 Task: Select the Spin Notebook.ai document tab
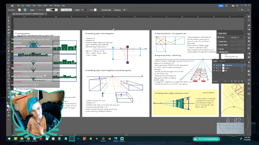pyautogui.click(x=28, y=14)
